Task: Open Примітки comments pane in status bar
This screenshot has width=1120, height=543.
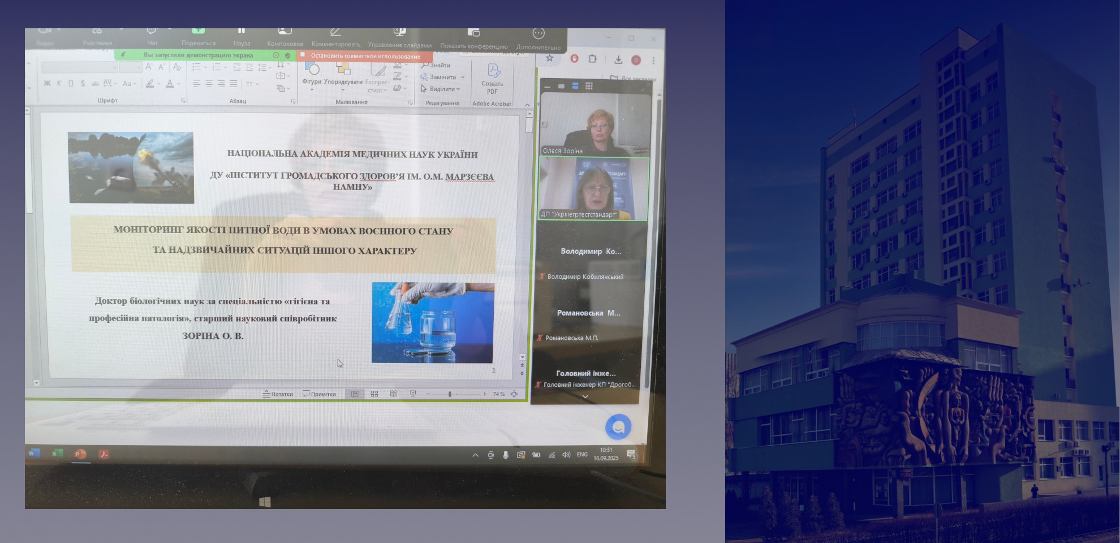Action: tap(319, 394)
